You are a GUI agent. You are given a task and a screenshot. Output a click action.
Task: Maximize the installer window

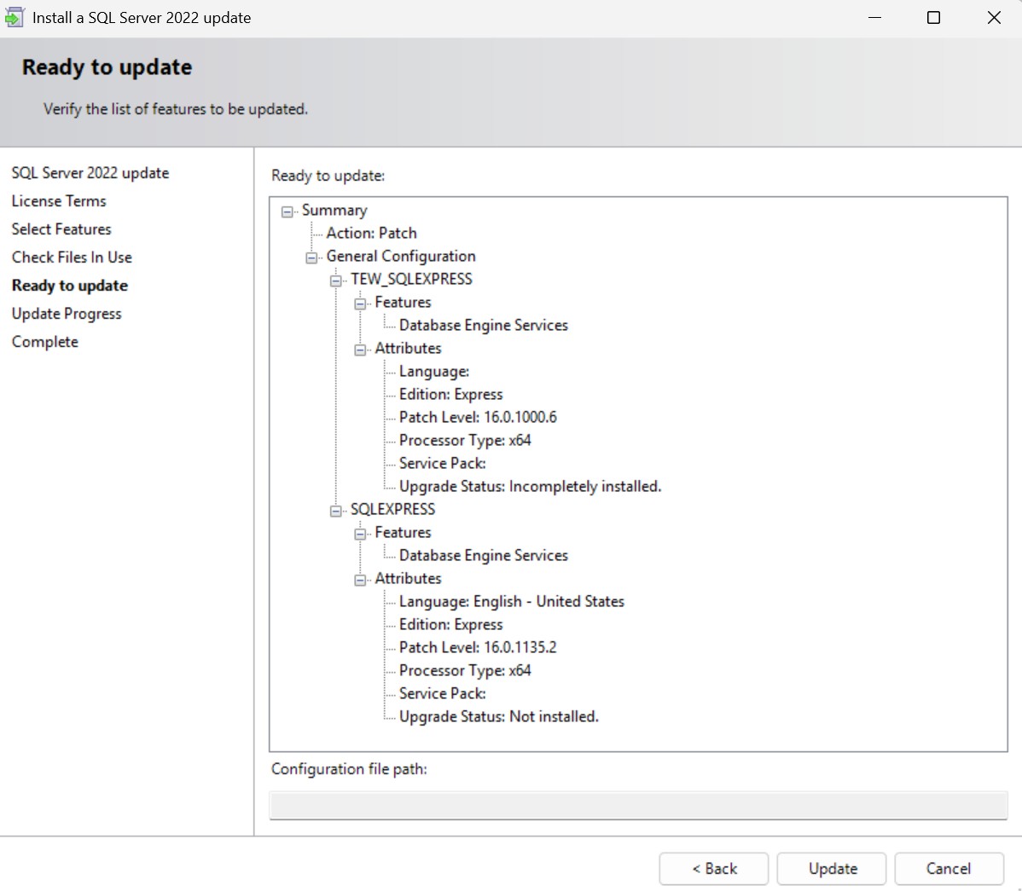click(933, 18)
